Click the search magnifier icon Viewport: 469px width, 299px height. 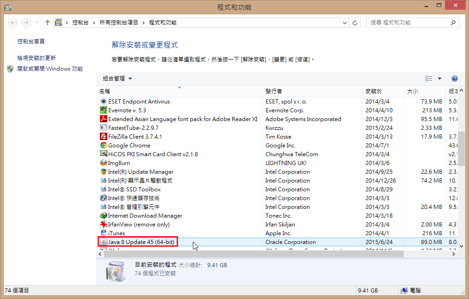453,23
